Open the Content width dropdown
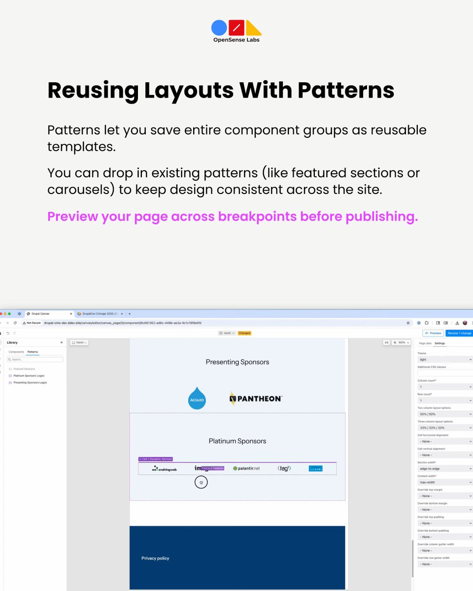 (445, 482)
